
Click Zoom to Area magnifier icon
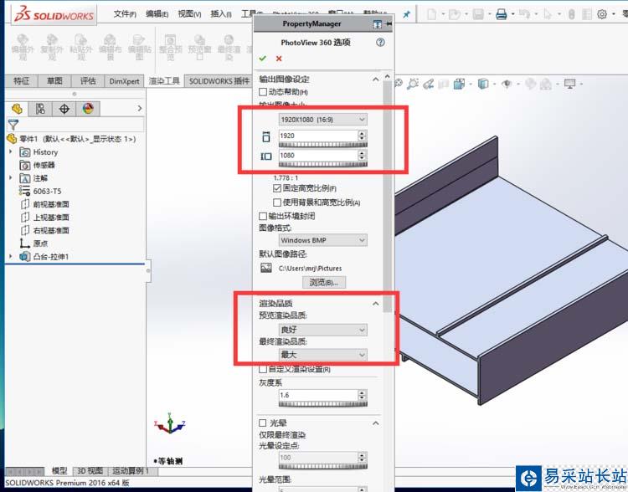(413, 84)
